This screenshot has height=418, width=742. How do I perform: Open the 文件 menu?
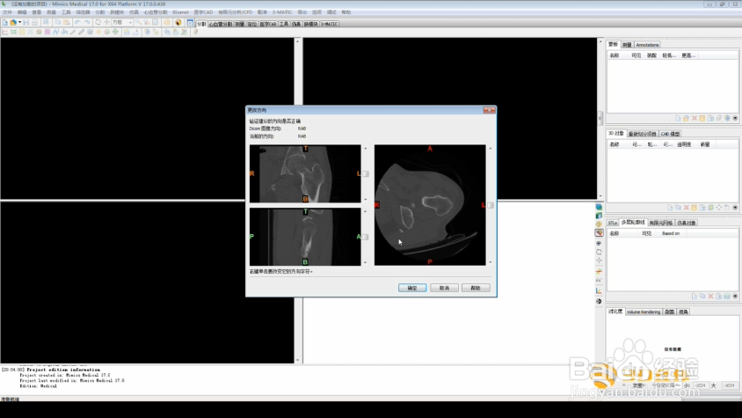7,12
